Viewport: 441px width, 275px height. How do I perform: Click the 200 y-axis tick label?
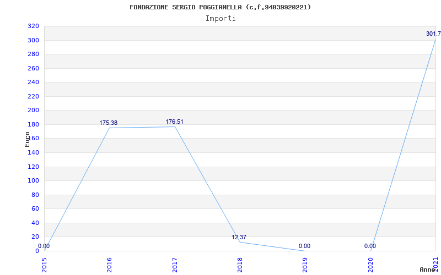33,111
